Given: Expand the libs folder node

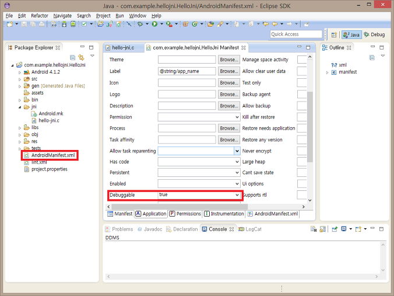Looking at the screenshot, I should pos(20,128).
